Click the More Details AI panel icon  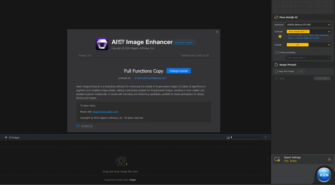276,17
